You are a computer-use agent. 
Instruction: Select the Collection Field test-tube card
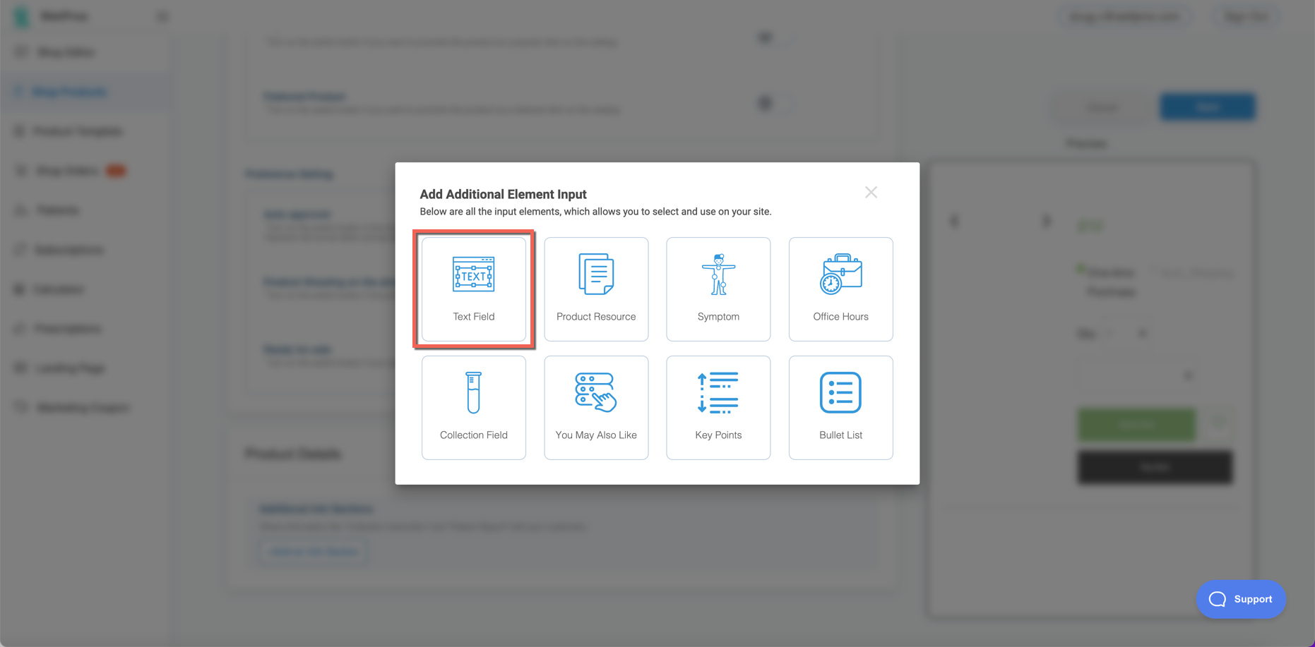coord(473,408)
